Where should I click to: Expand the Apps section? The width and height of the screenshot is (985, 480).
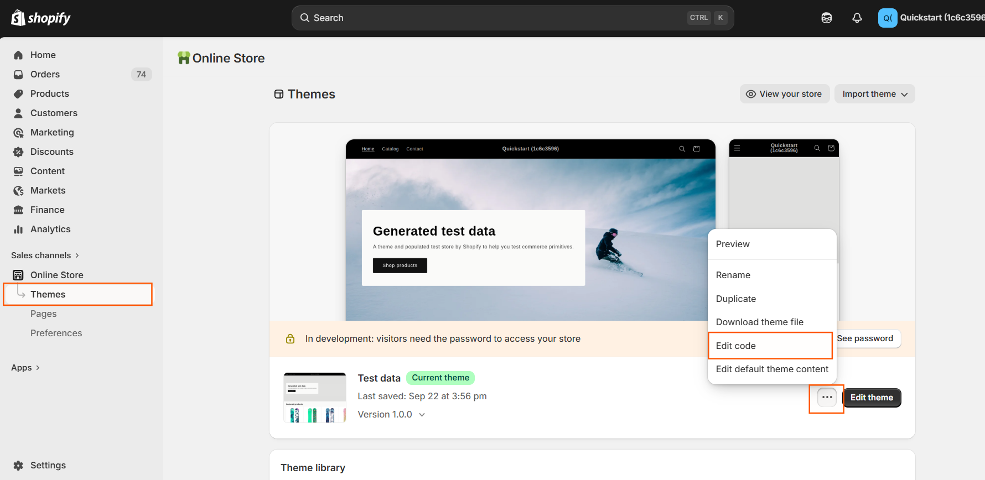pyautogui.click(x=25, y=368)
